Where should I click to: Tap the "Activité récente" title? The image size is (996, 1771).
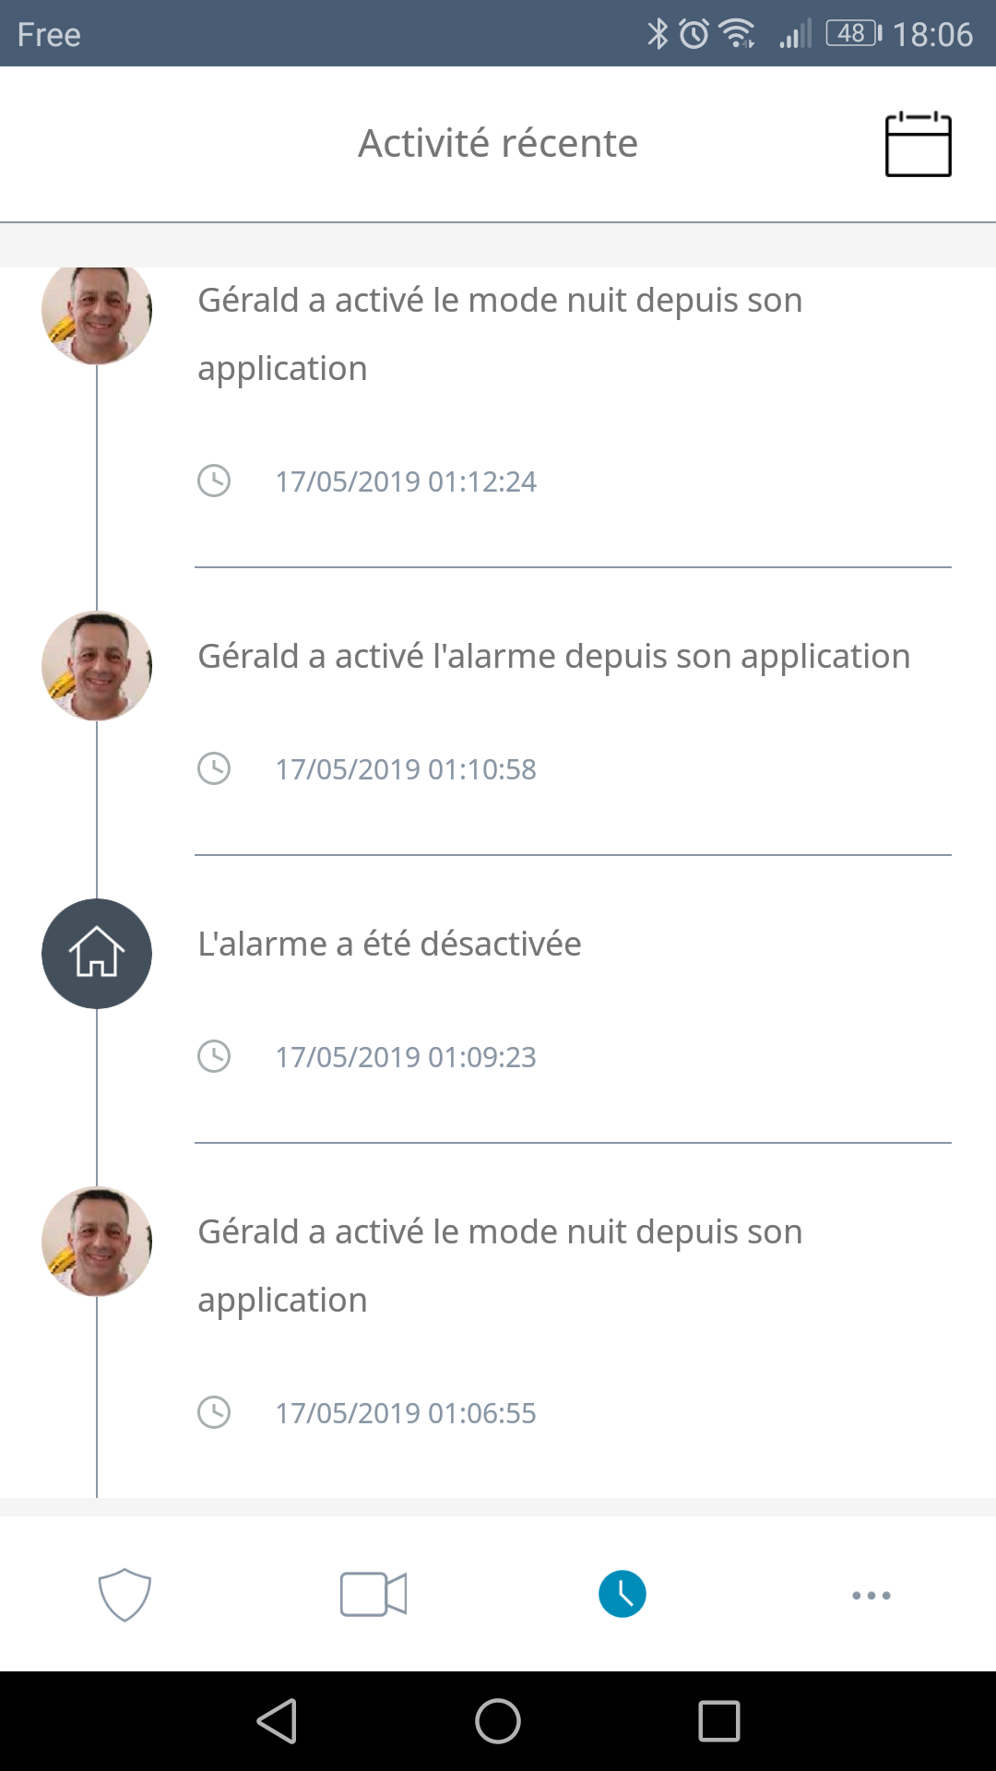[x=498, y=143]
